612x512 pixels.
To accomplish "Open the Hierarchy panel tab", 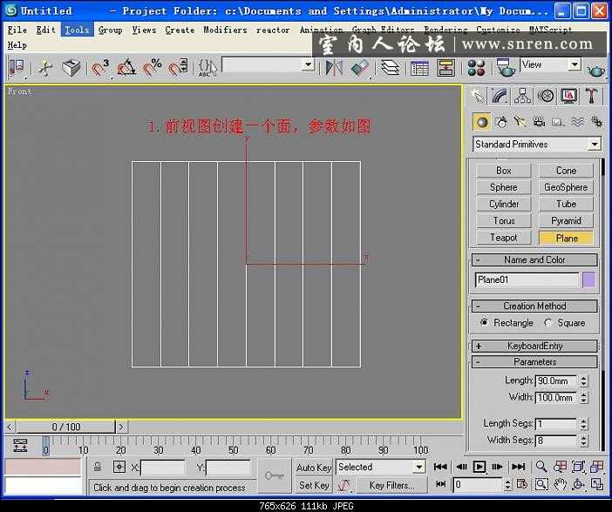I will coord(523,96).
